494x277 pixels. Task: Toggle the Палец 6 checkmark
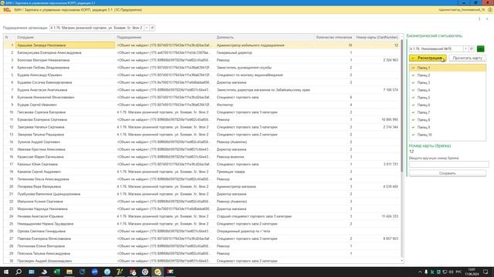point(413,105)
